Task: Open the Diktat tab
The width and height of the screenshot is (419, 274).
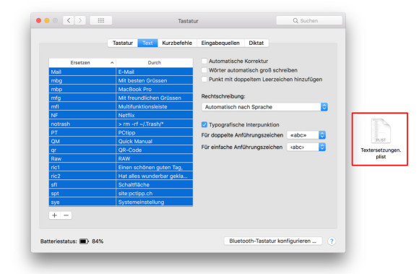Action: pyautogui.click(x=256, y=43)
